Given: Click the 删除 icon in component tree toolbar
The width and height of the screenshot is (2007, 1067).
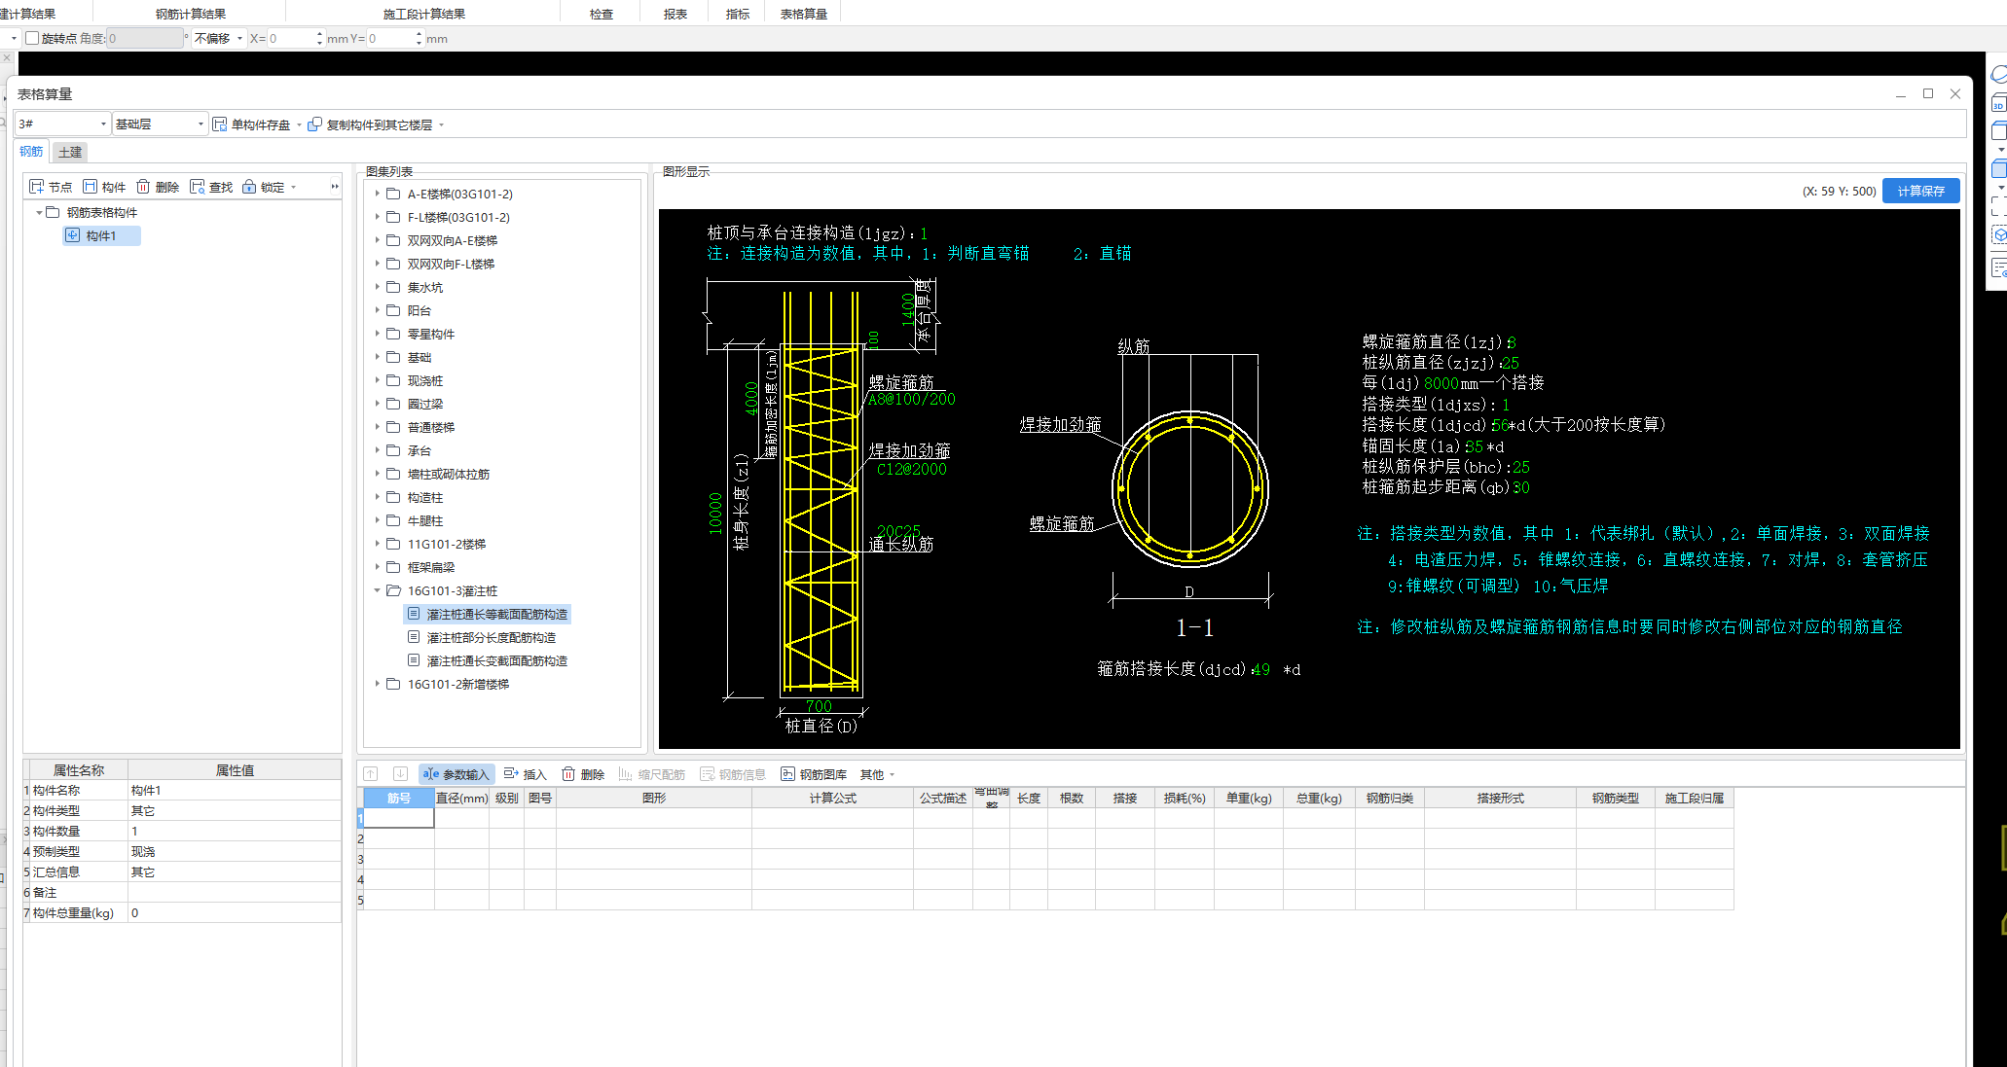Looking at the screenshot, I should [x=143, y=187].
